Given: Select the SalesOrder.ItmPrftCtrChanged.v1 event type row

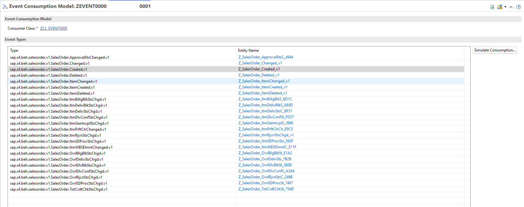Looking at the screenshot, I should tap(58, 129).
